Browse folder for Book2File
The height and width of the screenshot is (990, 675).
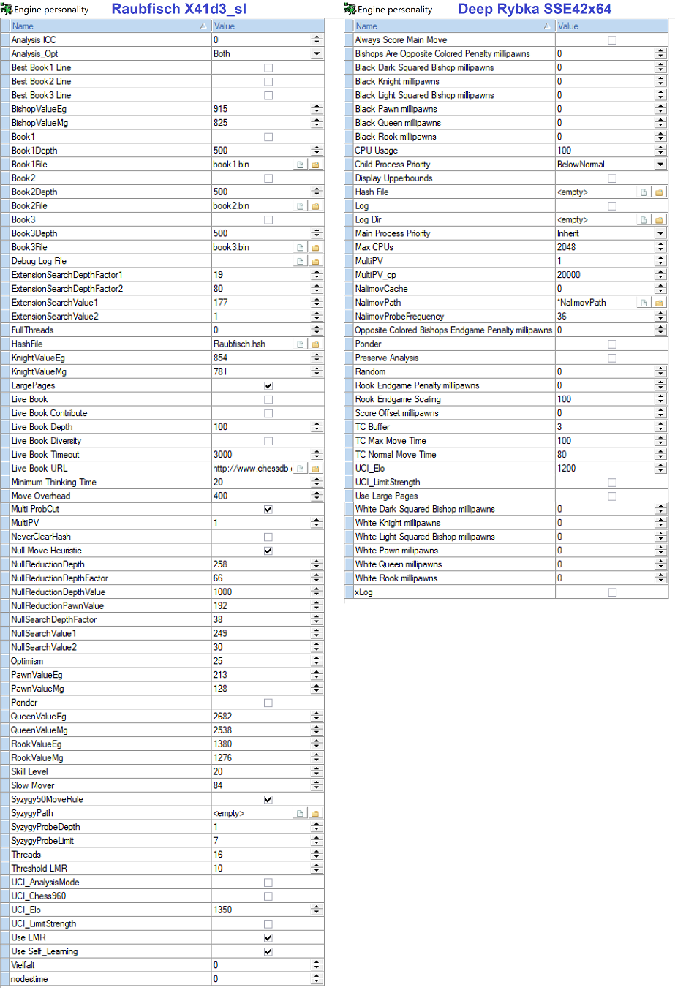[315, 206]
